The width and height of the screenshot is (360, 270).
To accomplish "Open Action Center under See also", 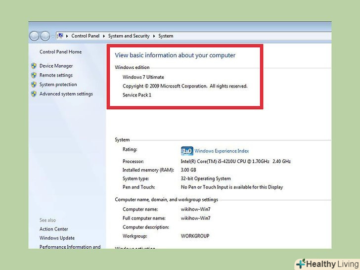I will 54,229.
